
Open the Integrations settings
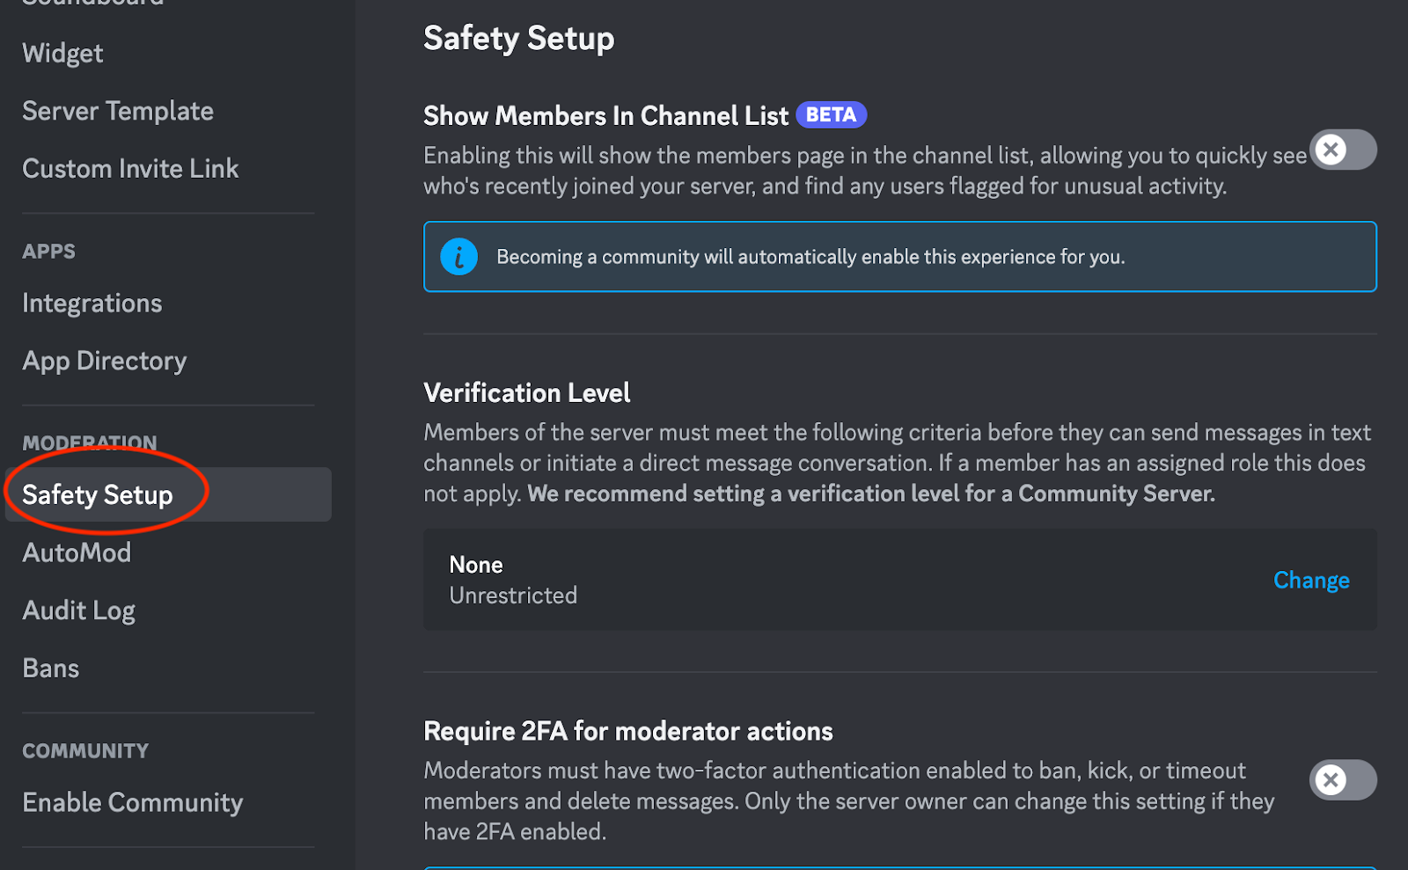coord(92,303)
